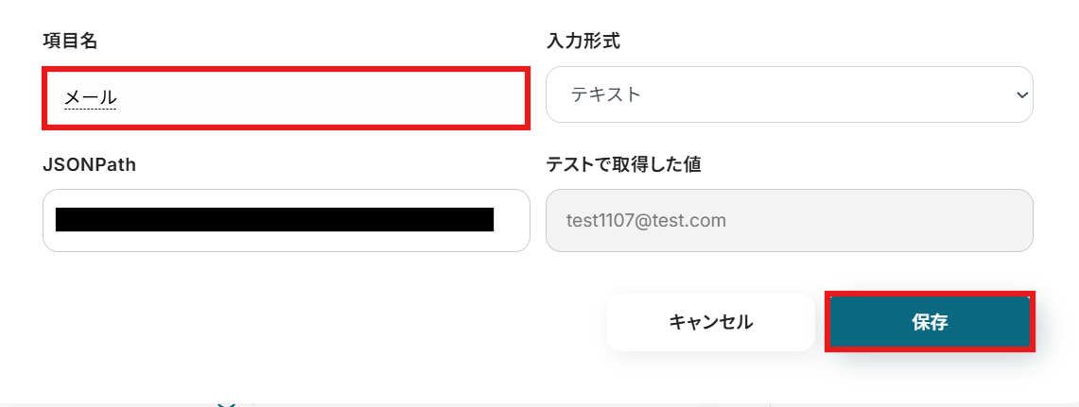Click the test1107@test.com value text

[x=646, y=221]
